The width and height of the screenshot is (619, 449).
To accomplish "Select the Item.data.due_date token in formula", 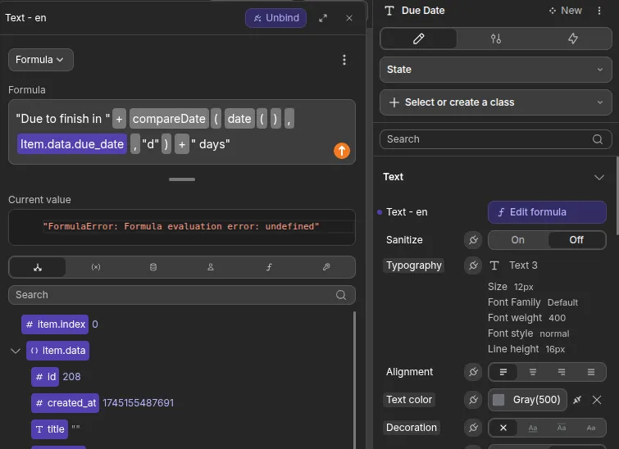I will coord(72,144).
